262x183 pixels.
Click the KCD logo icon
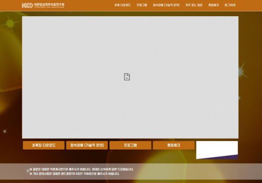point(27,5)
